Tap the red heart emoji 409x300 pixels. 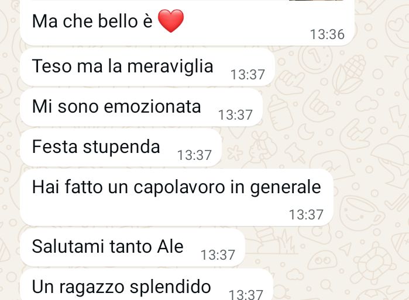[171, 21]
